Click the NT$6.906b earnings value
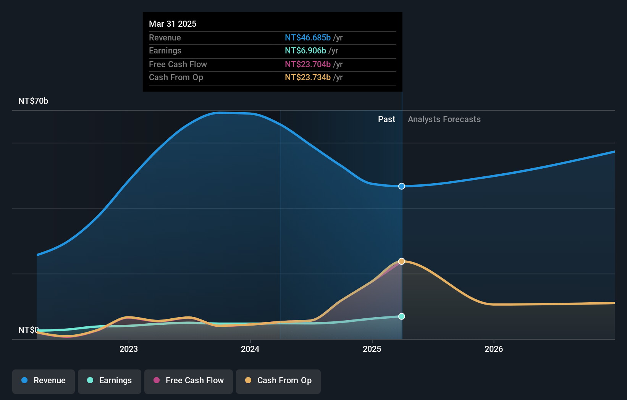 coord(305,50)
